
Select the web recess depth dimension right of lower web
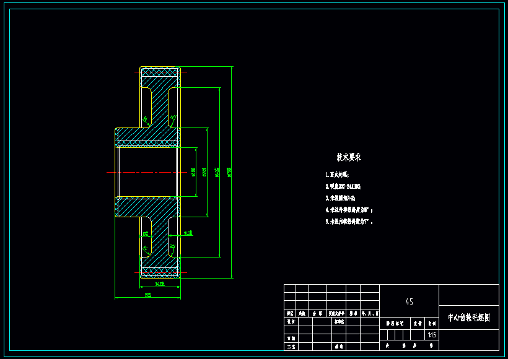pyautogui.click(x=188, y=233)
